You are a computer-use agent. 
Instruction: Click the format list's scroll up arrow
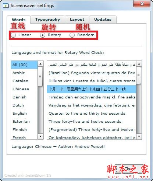[x=139, y=64]
